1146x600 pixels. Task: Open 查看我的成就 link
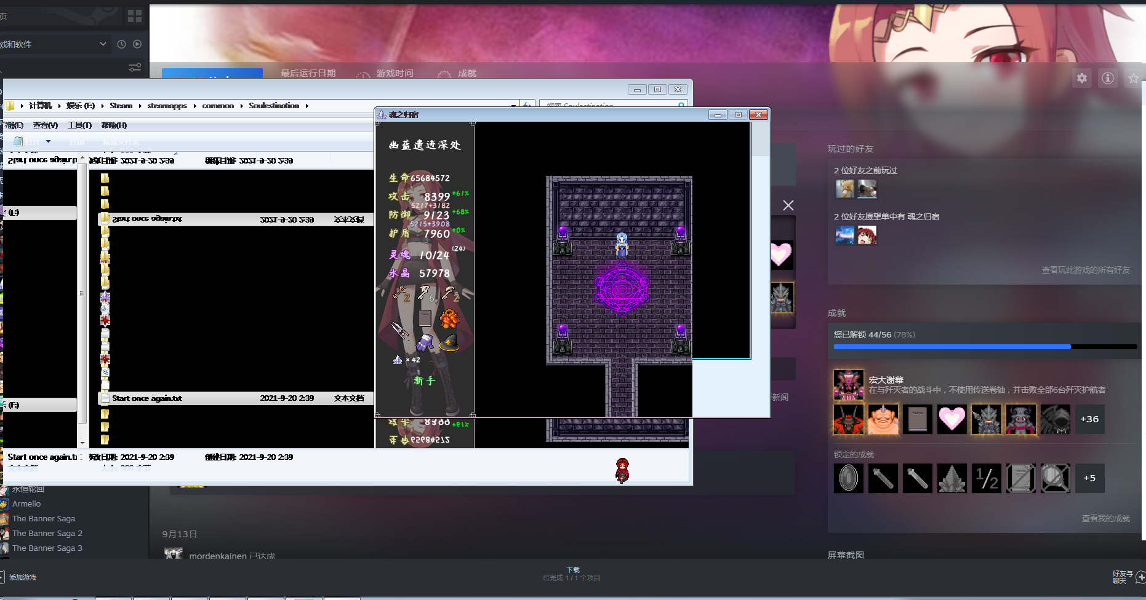point(1106,518)
